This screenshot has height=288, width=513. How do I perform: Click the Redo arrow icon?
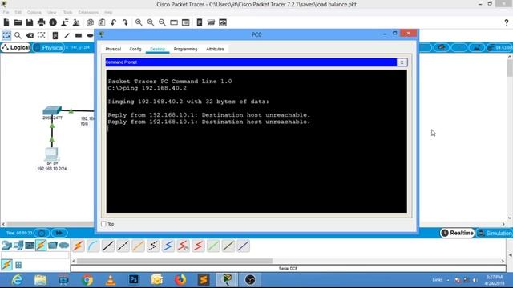point(125,22)
